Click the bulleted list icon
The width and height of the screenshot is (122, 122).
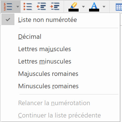(28, 6)
